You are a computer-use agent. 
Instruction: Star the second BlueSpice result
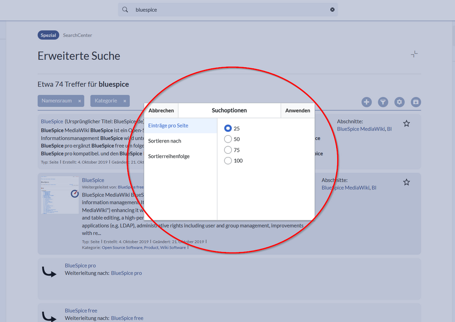(406, 182)
